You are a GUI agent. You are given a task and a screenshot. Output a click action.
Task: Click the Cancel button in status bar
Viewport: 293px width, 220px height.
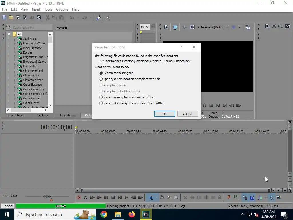[x=8, y=206]
